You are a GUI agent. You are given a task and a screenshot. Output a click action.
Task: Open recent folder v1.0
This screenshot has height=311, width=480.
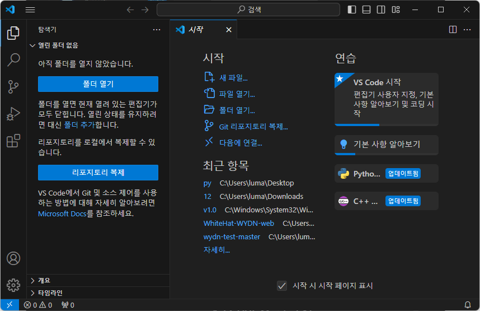(x=210, y=210)
